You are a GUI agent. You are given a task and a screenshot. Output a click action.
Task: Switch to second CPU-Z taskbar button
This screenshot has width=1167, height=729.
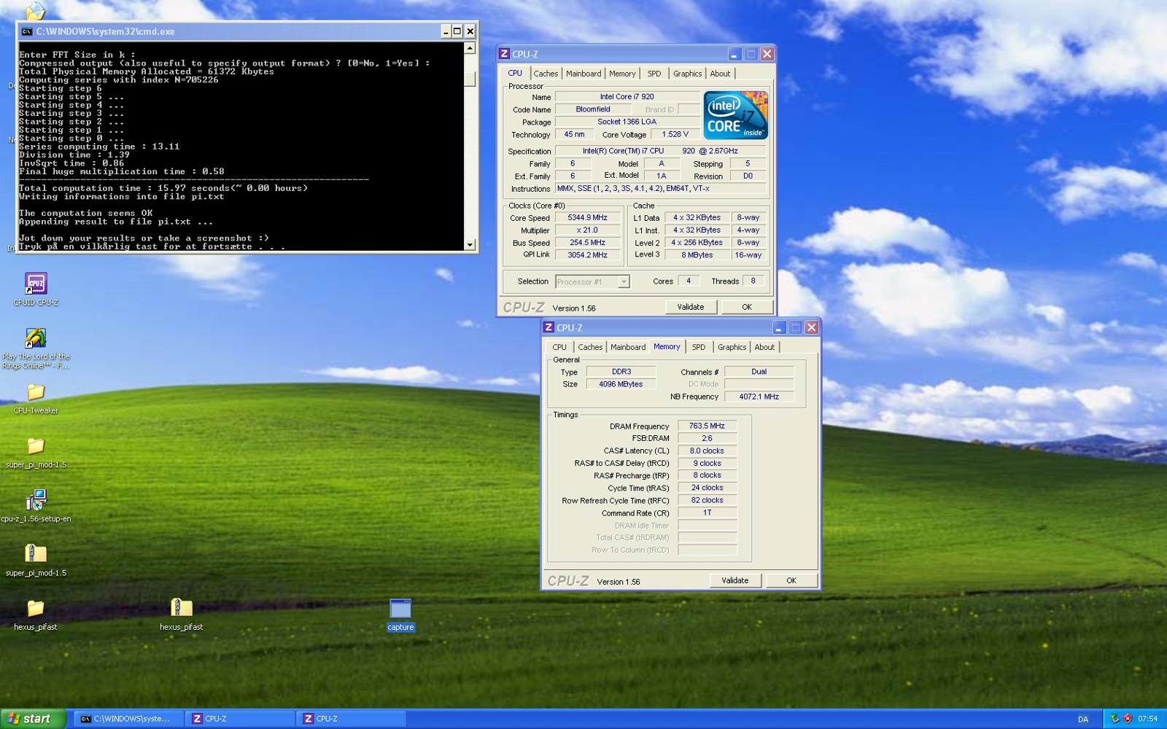coord(352,719)
